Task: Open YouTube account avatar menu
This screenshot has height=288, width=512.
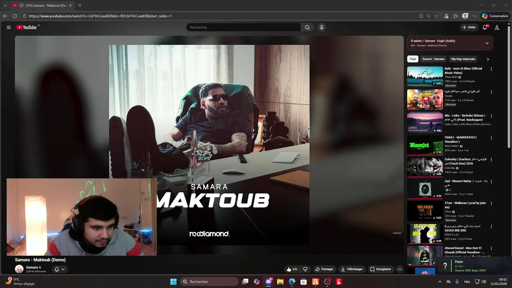Action: pyautogui.click(x=497, y=27)
